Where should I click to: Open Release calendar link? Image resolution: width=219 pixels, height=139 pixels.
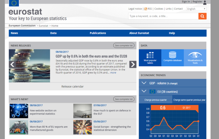coord(72,86)
